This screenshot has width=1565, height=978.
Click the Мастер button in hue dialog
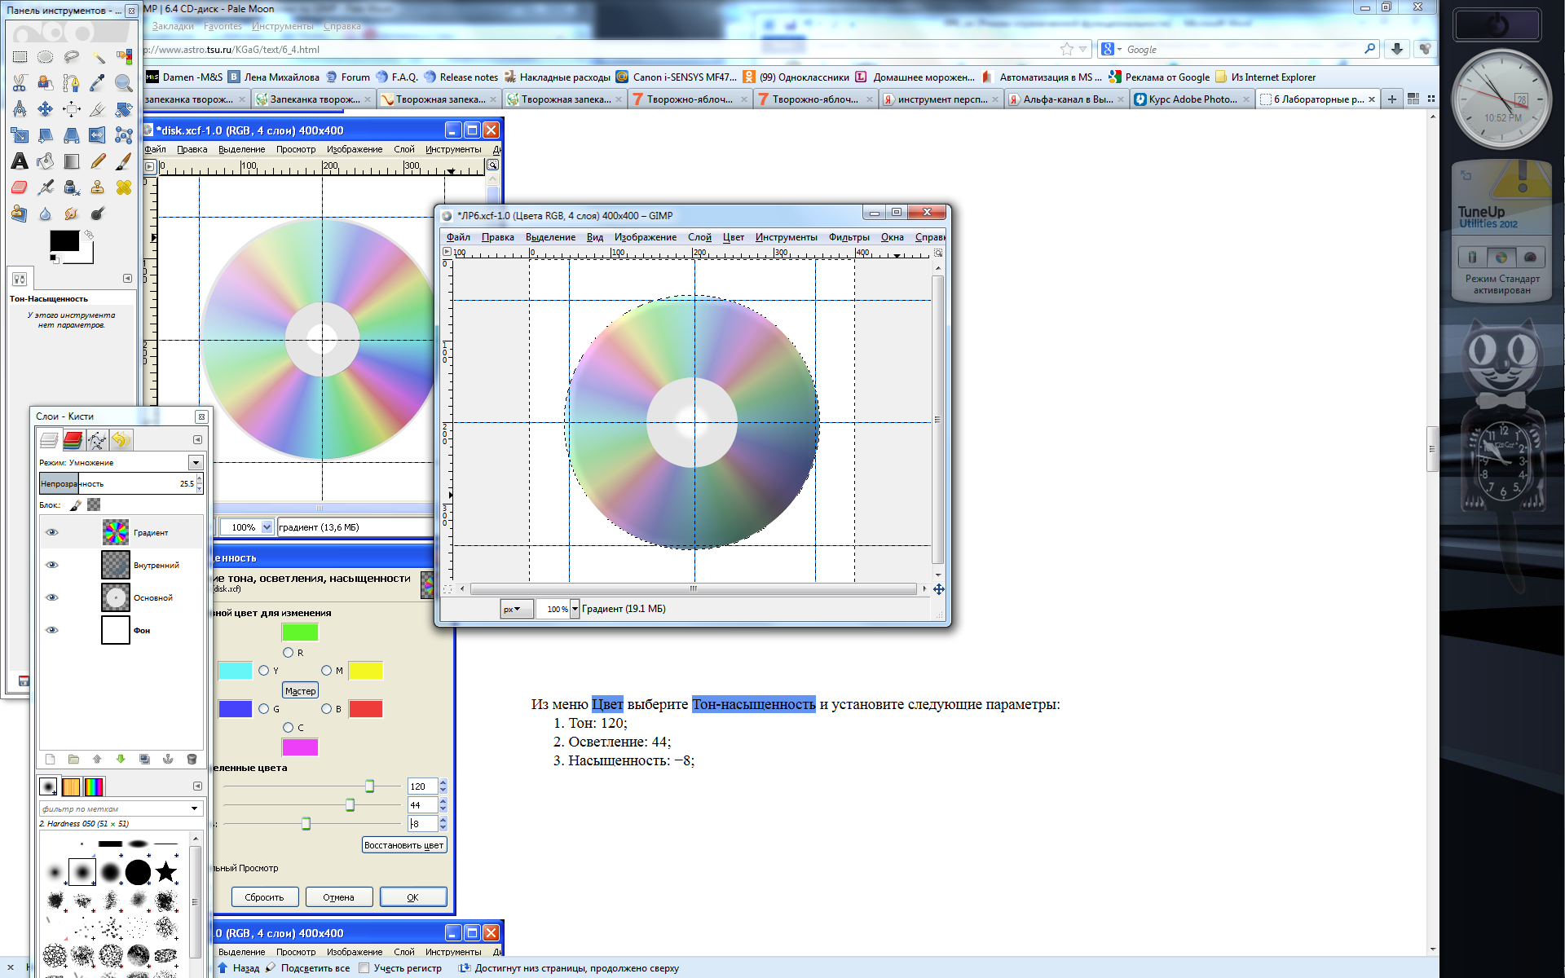300,690
